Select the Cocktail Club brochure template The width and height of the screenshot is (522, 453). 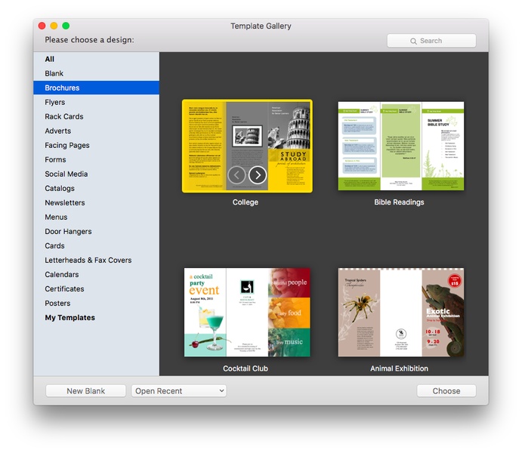tap(246, 312)
